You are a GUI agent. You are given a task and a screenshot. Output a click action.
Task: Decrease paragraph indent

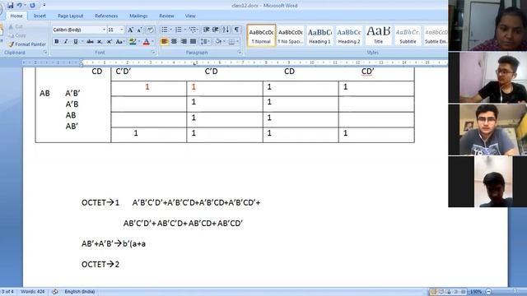[207, 30]
